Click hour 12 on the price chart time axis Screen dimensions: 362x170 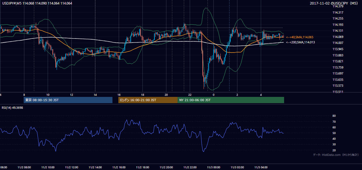[72, 95]
